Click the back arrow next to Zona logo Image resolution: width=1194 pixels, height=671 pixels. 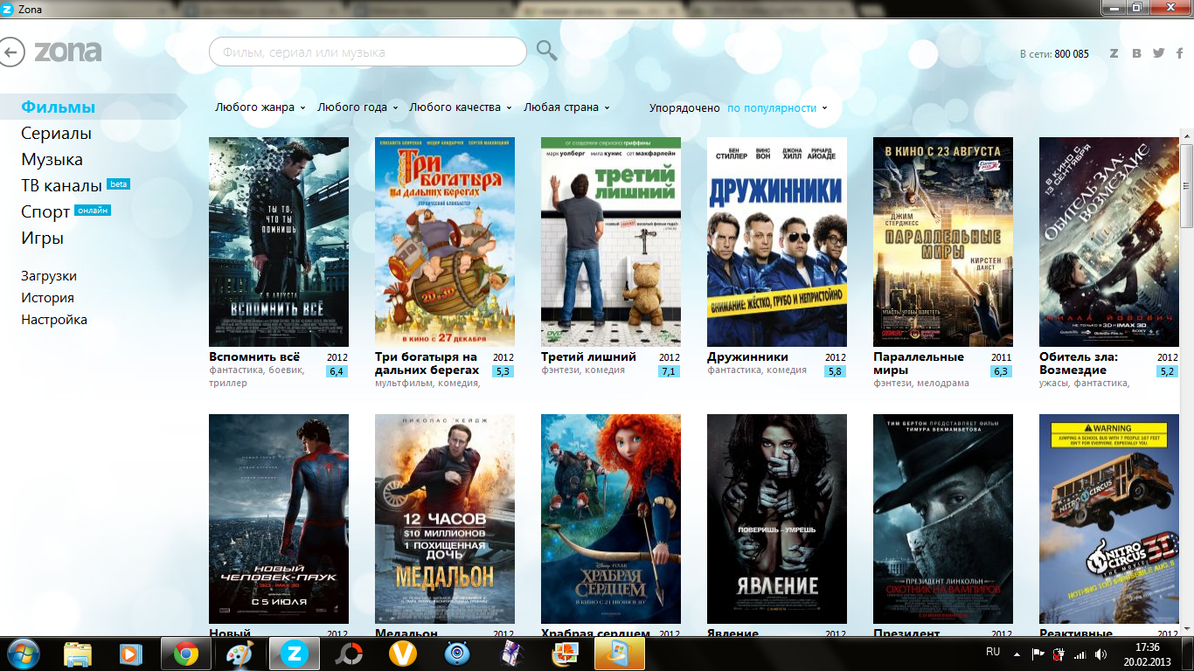coord(11,52)
